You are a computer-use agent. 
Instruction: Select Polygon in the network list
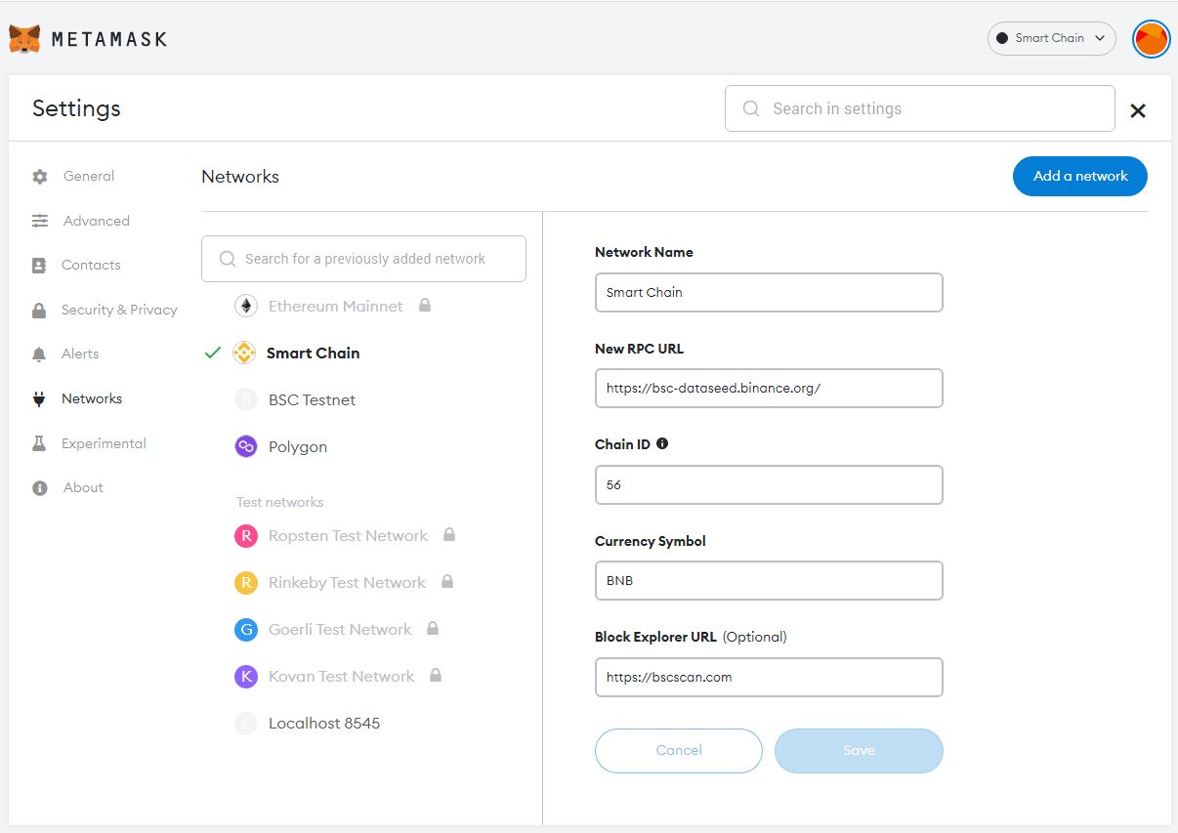(298, 446)
